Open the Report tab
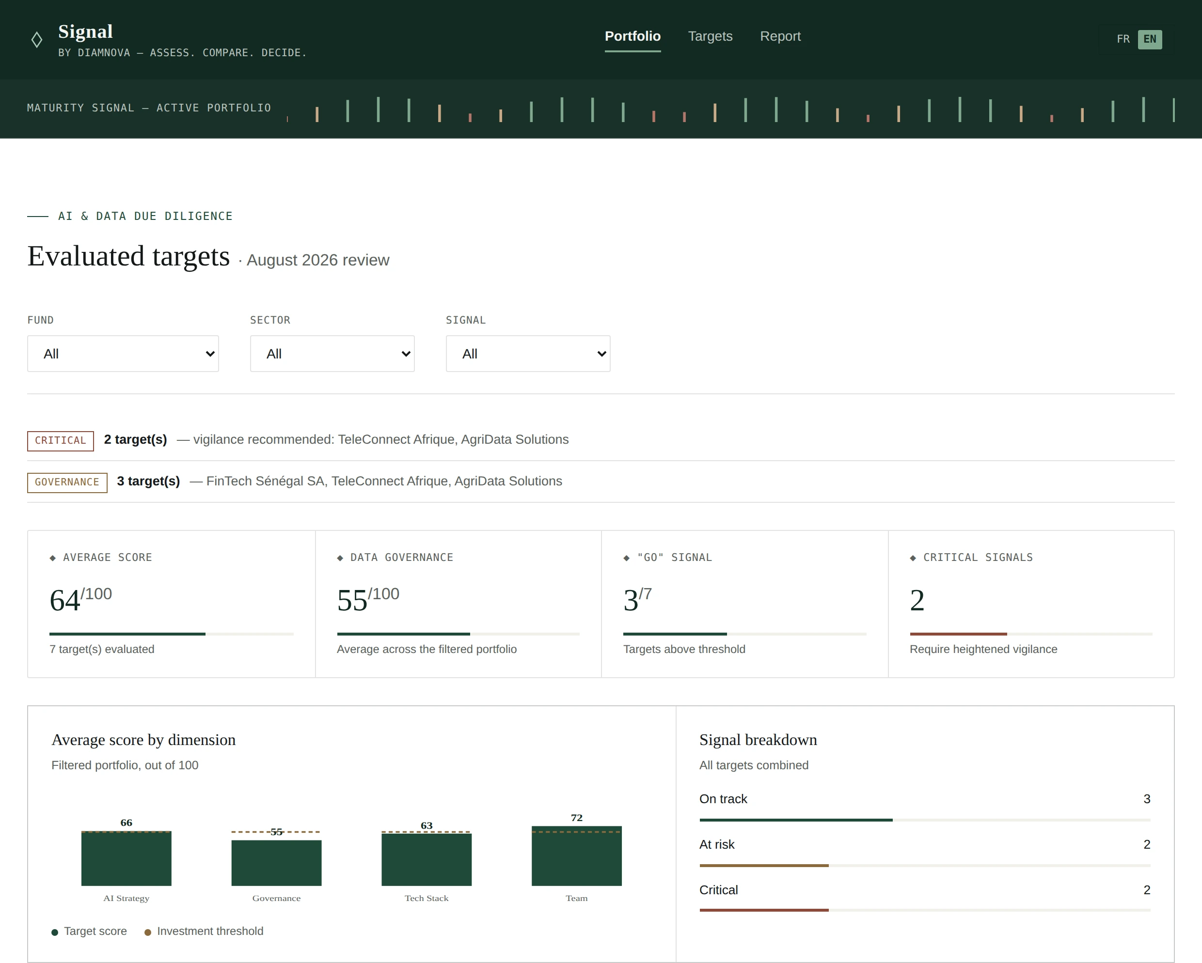The image size is (1202, 963). click(x=780, y=36)
